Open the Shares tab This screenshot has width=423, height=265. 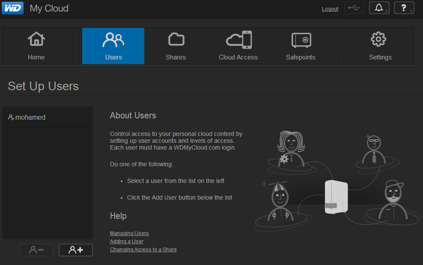[x=176, y=46]
